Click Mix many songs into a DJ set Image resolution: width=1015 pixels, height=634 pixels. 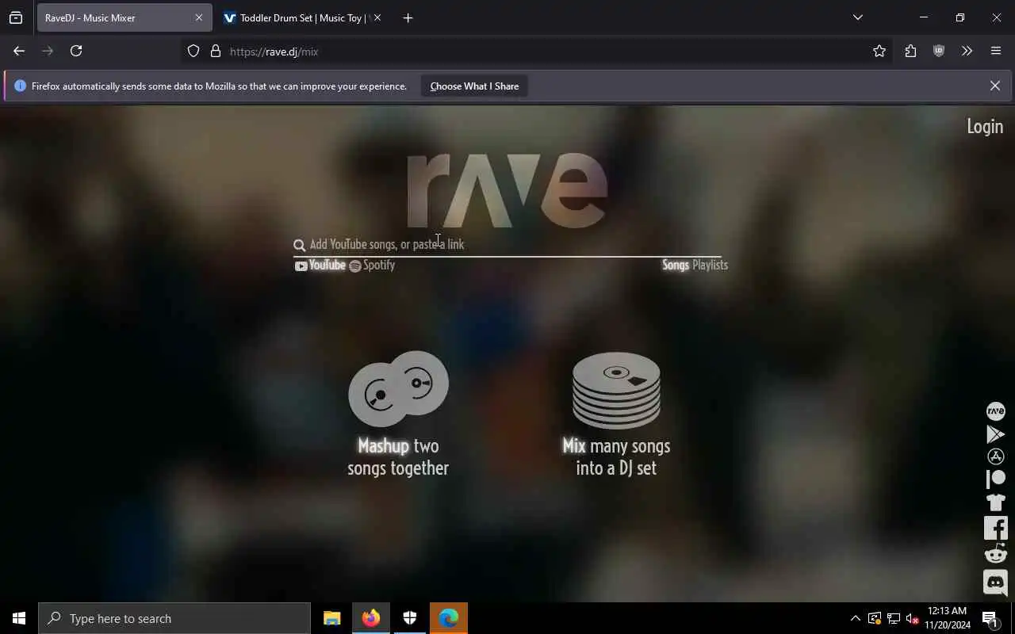point(616,456)
